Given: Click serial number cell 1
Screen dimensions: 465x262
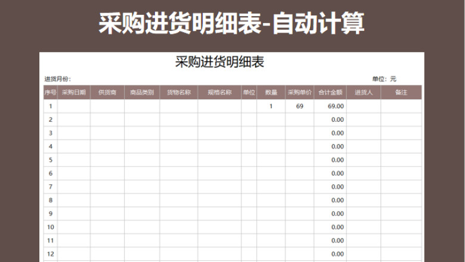Looking at the screenshot, I should pos(51,106).
